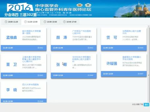The width and height of the screenshot is (150, 112).
Task: Select the 10:00-11:20 time slot tab
Action: click(11, 22)
